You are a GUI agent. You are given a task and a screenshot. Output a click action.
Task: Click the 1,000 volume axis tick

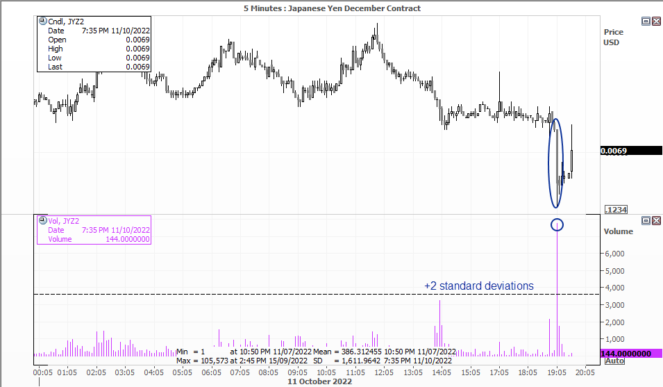click(x=615, y=339)
